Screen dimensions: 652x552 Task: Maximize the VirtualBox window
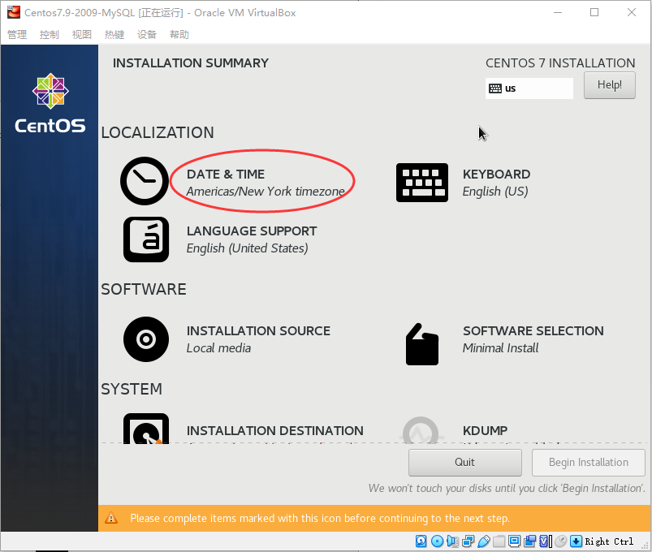(594, 12)
